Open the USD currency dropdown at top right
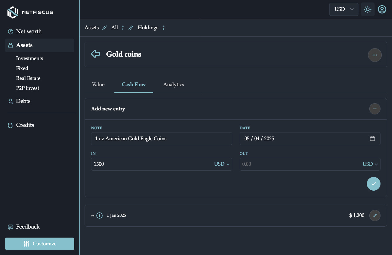The height and width of the screenshot is (255, 392). pyautogui.click(x=344, y=9)
